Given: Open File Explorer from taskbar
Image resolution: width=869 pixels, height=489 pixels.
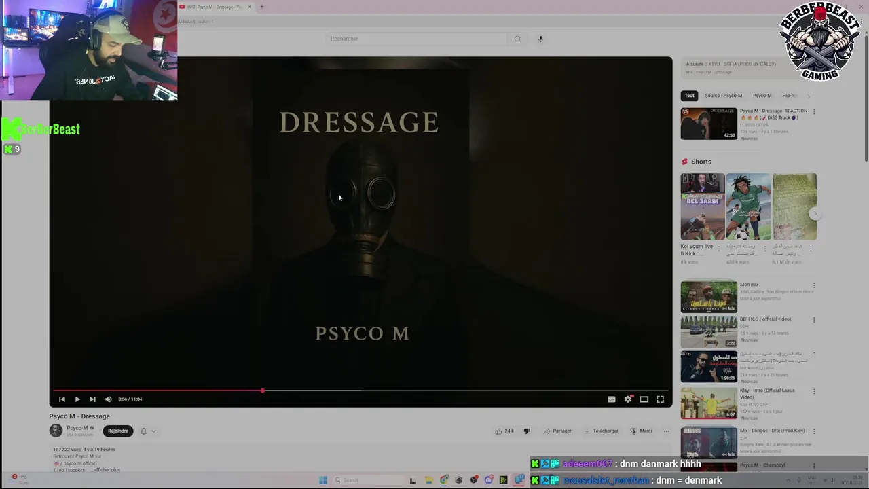Looking at the screenshot, I should (x=429, y=480).
